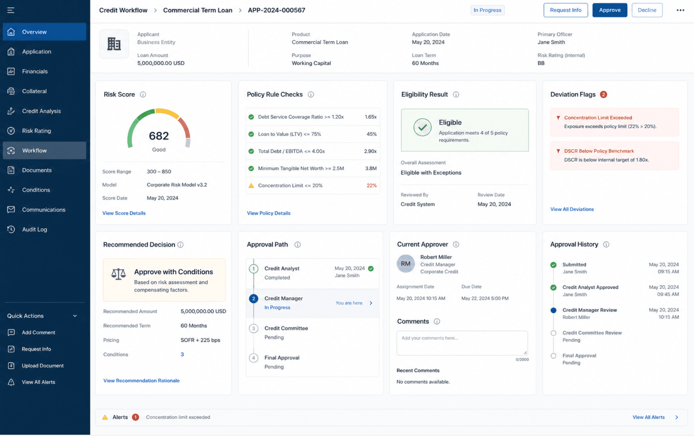
Task: Click Commercial Term Loan breadcrumb
Action: tap(197, 10)
